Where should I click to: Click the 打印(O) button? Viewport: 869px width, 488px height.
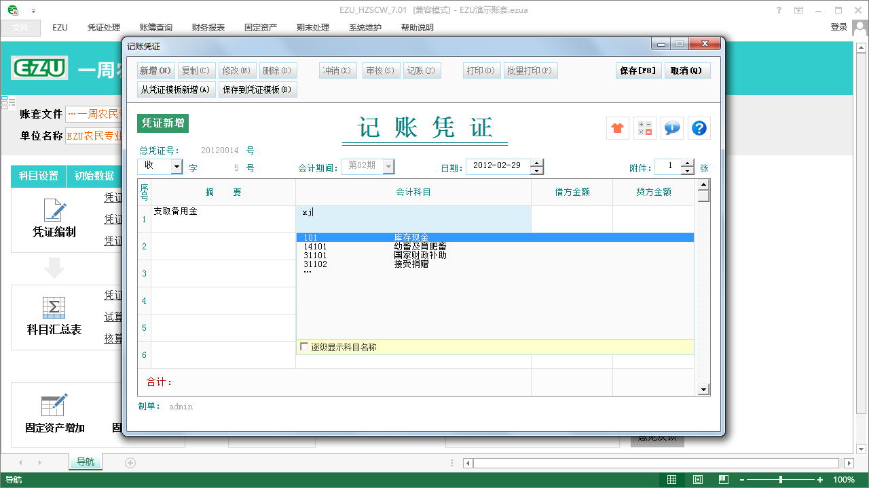tap(482, 70)
